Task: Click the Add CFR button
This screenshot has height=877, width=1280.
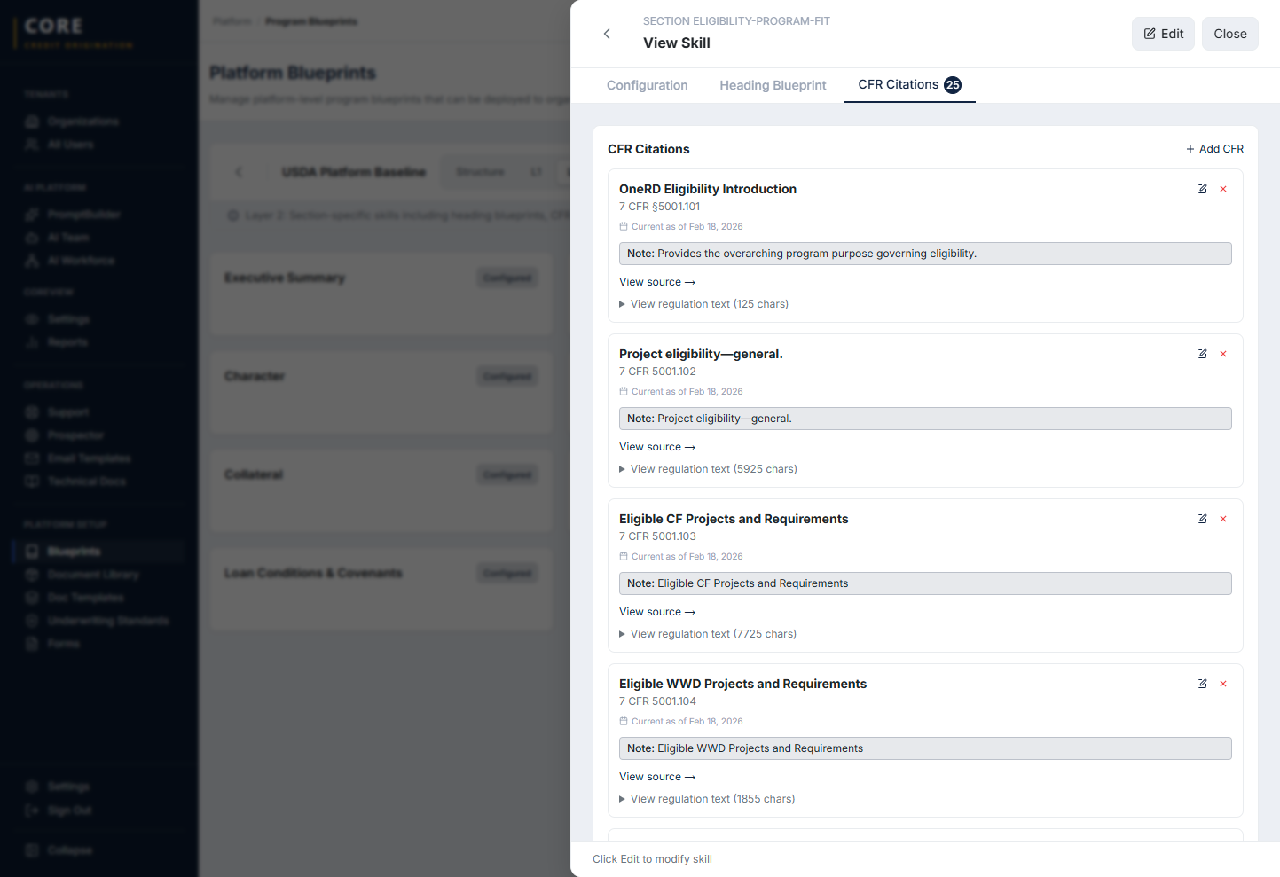Action: [x=1214, y=149]
